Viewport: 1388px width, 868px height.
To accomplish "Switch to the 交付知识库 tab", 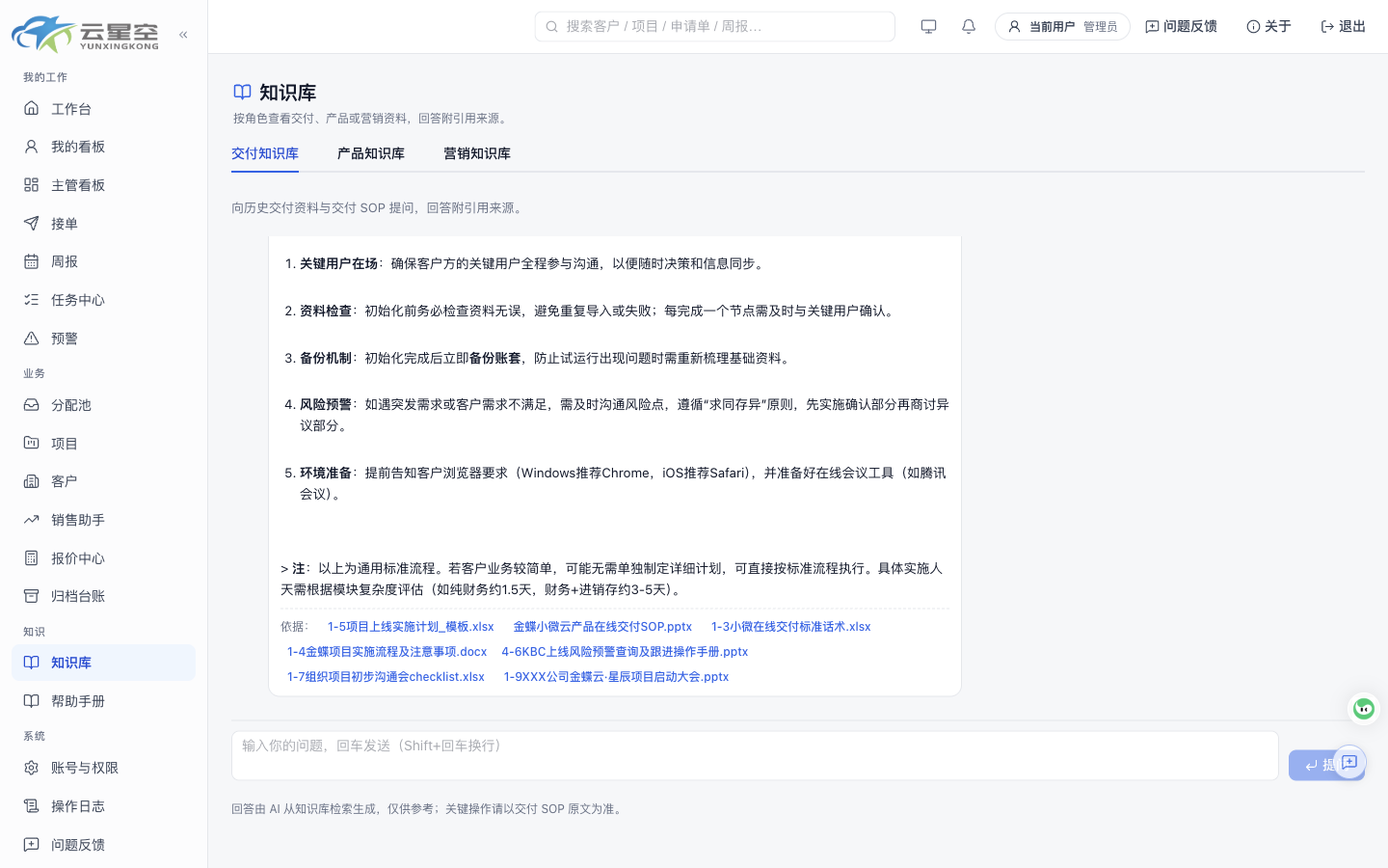I will 265,154.
